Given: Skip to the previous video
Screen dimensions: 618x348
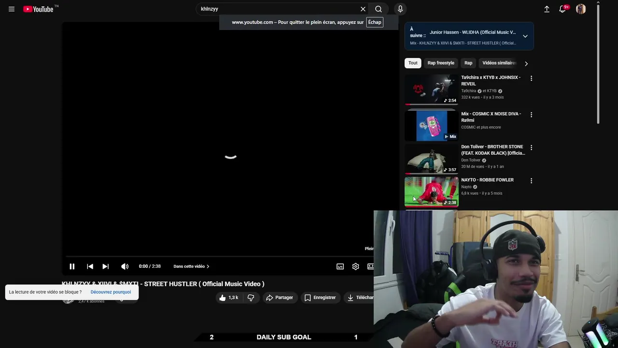Looking at the screenshot, I should coord(90,266).
